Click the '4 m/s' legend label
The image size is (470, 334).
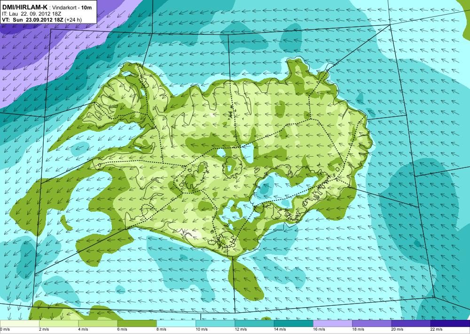tap(83, 329)
